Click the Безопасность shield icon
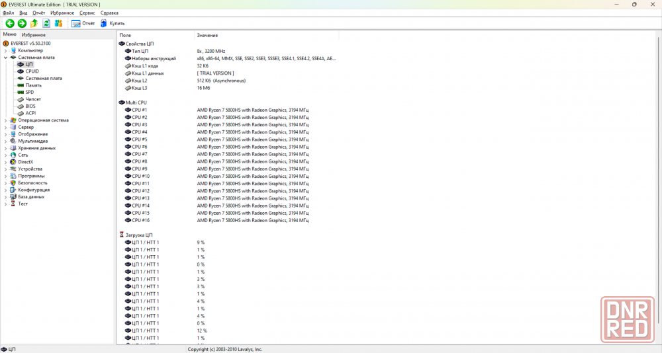The width and height of the screenshot is (662, 353). (x=13, y=183)
